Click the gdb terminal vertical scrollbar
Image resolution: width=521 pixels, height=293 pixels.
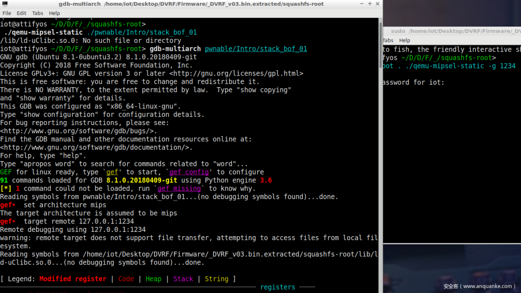coord(381,45)
